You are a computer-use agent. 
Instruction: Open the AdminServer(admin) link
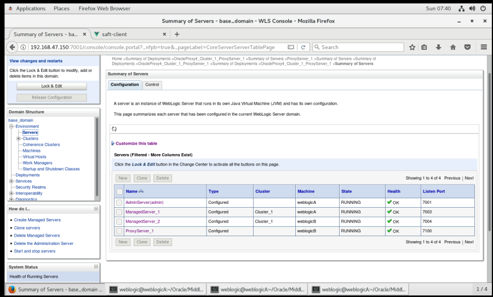(145, 202)
